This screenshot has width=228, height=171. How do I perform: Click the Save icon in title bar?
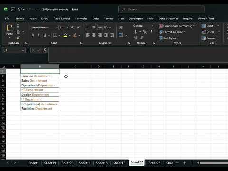point(13,9)
